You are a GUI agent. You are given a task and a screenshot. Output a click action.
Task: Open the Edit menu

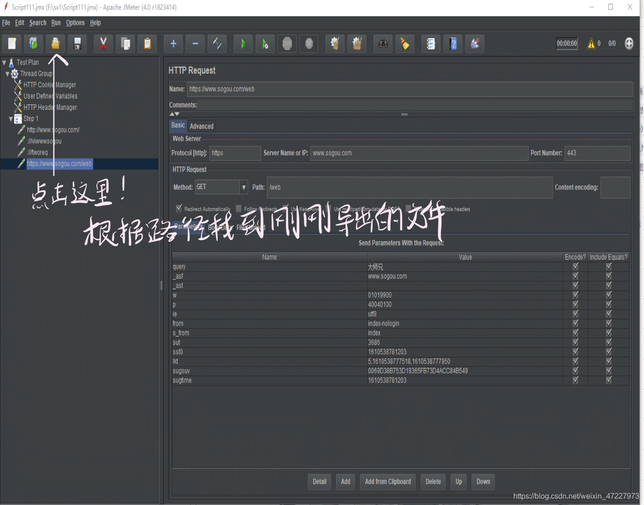click(x=19, y=23)
